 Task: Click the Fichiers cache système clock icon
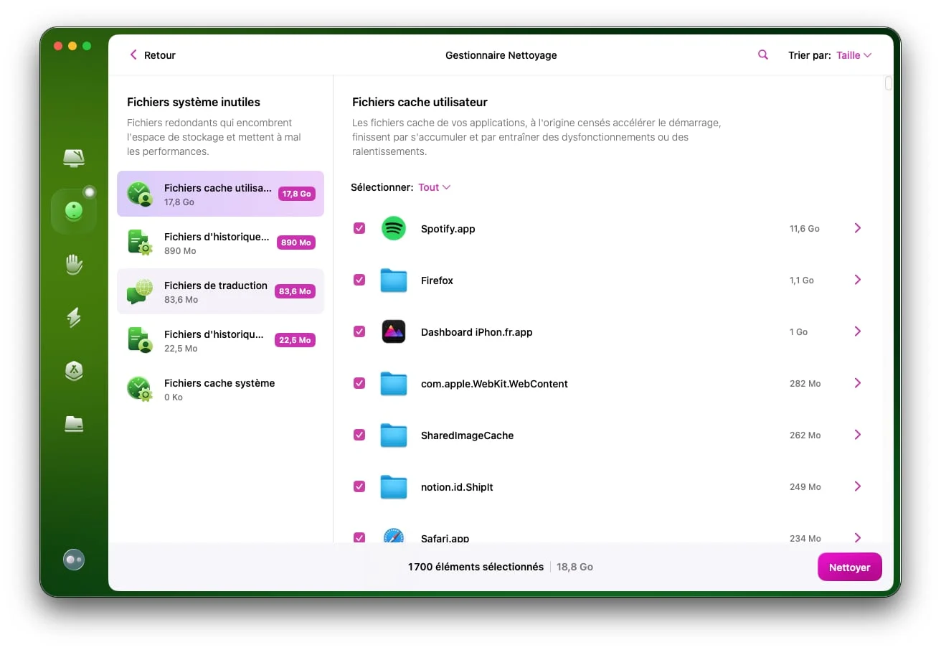(139, 389)
